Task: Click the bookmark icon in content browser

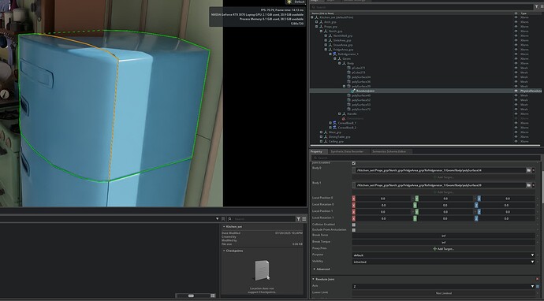Action: [223, 219]
